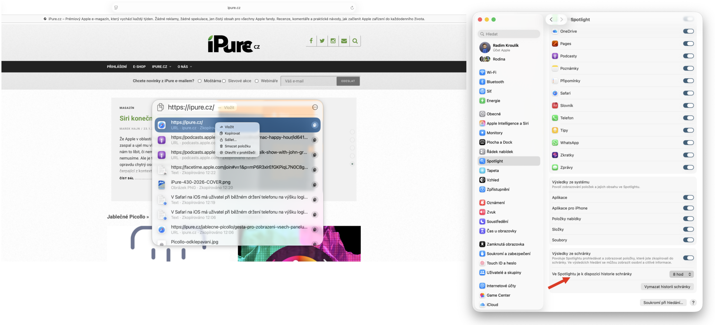Viewport: 715px width, 325px height.
Task: Open Bluetooth in the settings sidebar
Action: click(495, 82)
